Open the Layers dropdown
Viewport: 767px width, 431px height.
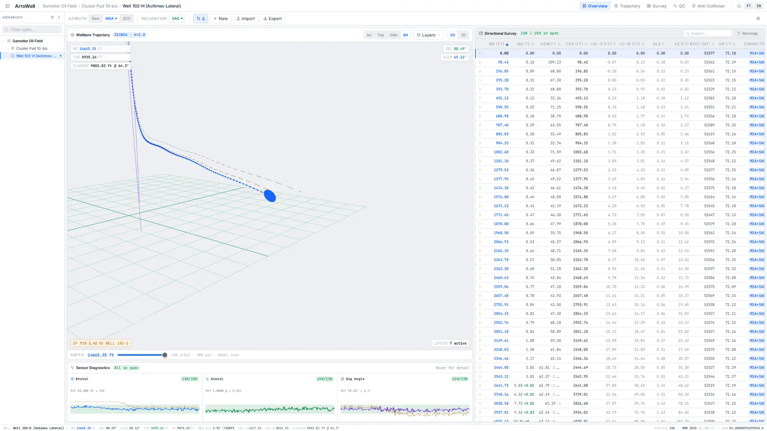[429, 35]
